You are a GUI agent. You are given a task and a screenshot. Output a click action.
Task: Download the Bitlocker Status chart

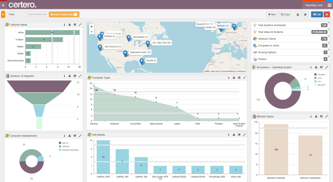point(316,116)
